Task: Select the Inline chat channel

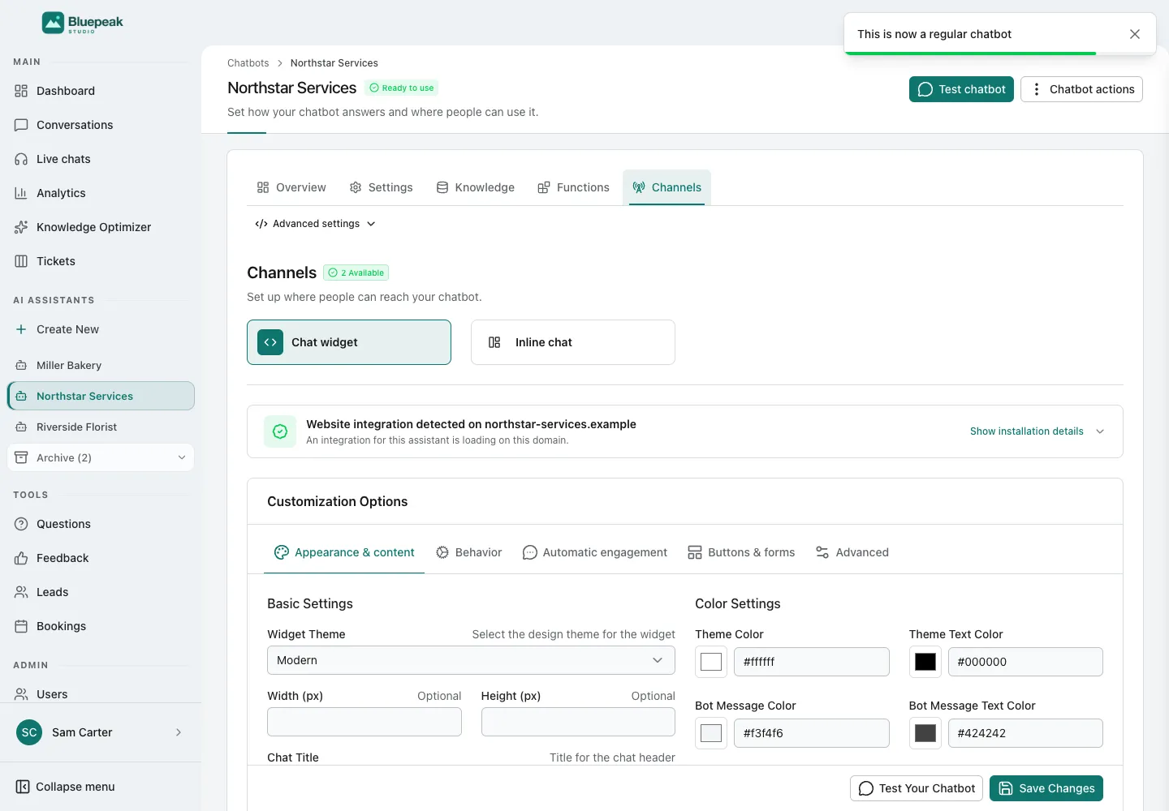Action: pyautogui.click(x=573, y=342)
